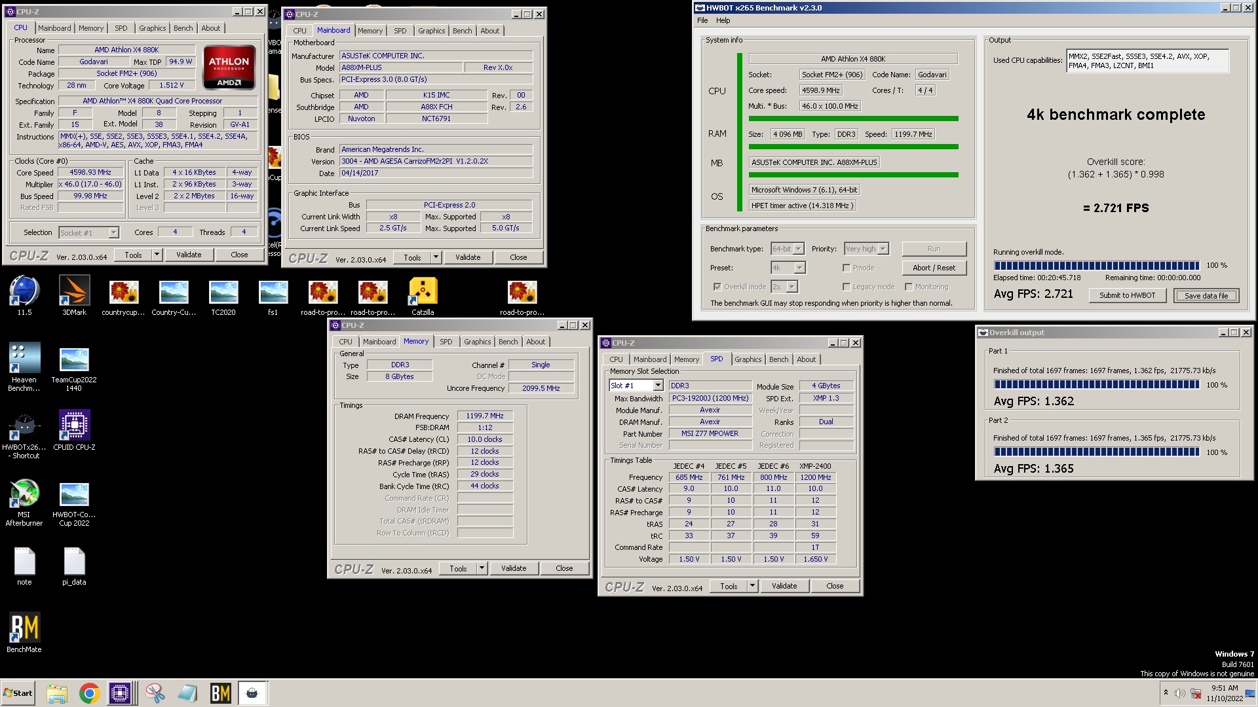Switch to SPD tab in Memory window
Screen dimensions: 1258x707
pyautogui.click(x=446, y=342)
